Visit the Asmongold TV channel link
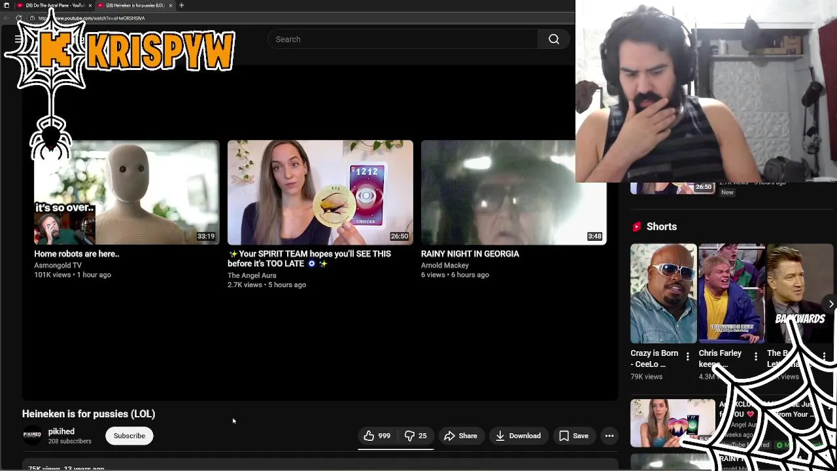Screen dimensions: 837x471 (x=58, y=265)
